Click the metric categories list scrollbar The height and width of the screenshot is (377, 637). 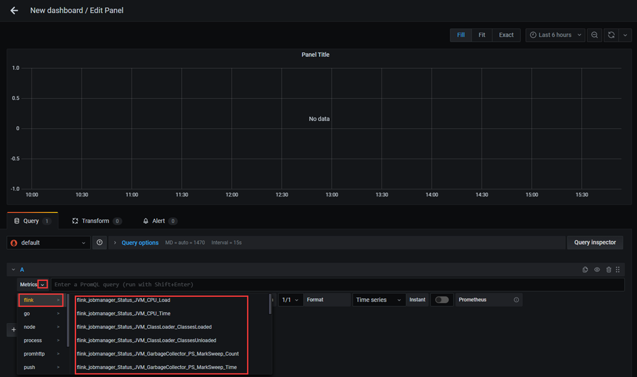68,321
